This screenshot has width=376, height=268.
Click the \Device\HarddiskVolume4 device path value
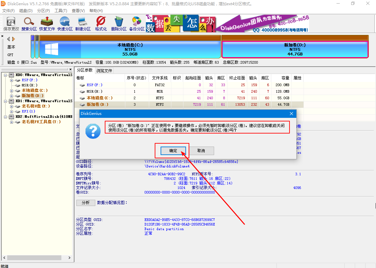tap(167, 166)
